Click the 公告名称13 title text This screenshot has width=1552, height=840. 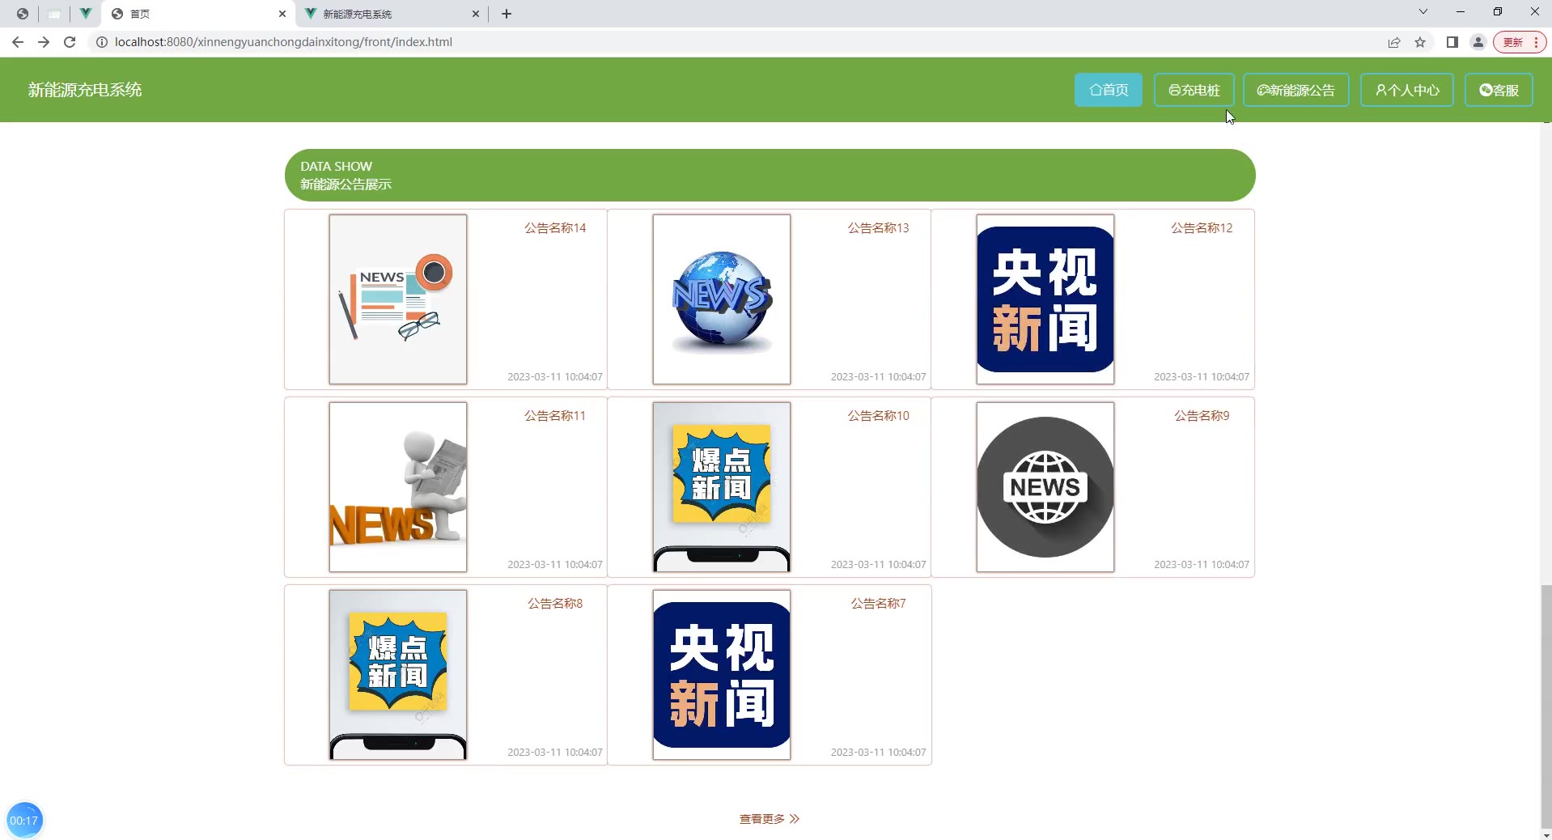(878, 228)
